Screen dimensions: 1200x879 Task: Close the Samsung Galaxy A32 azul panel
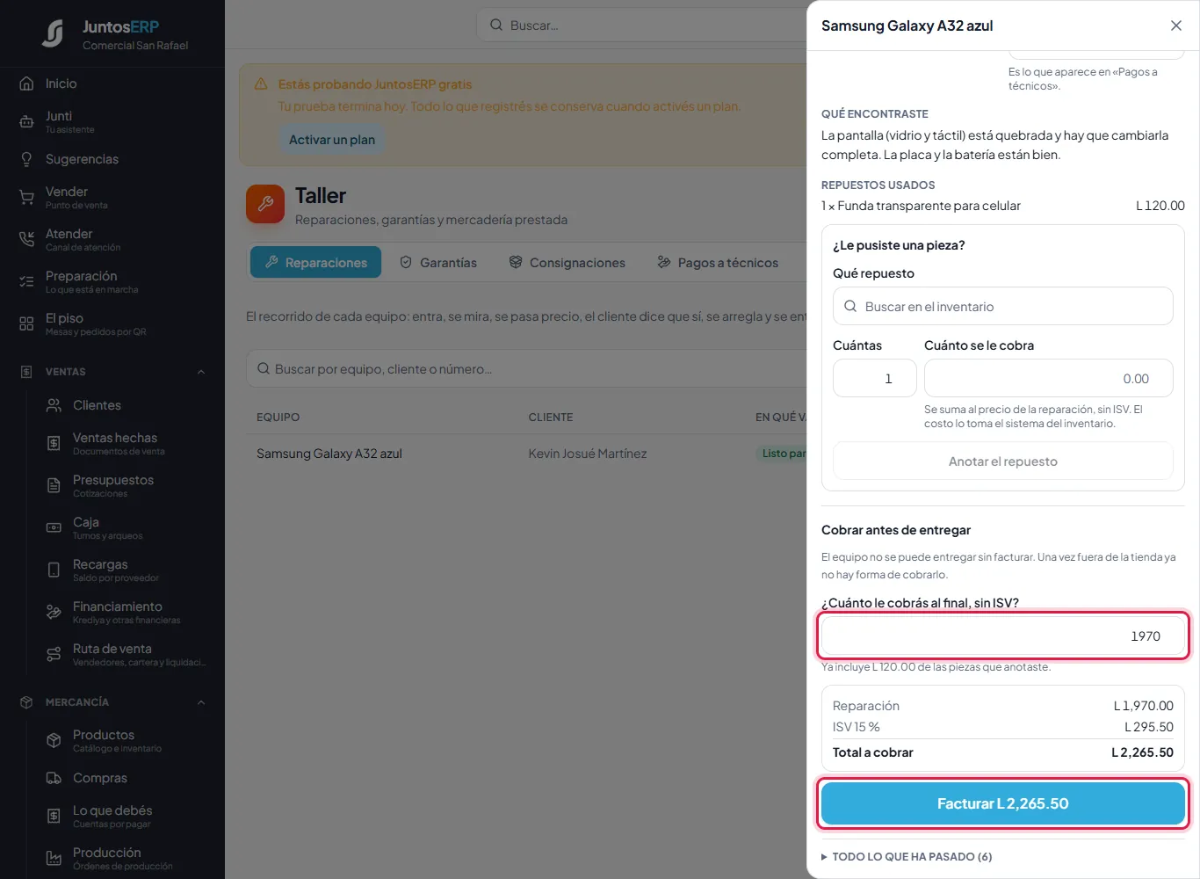point(1176,25)
